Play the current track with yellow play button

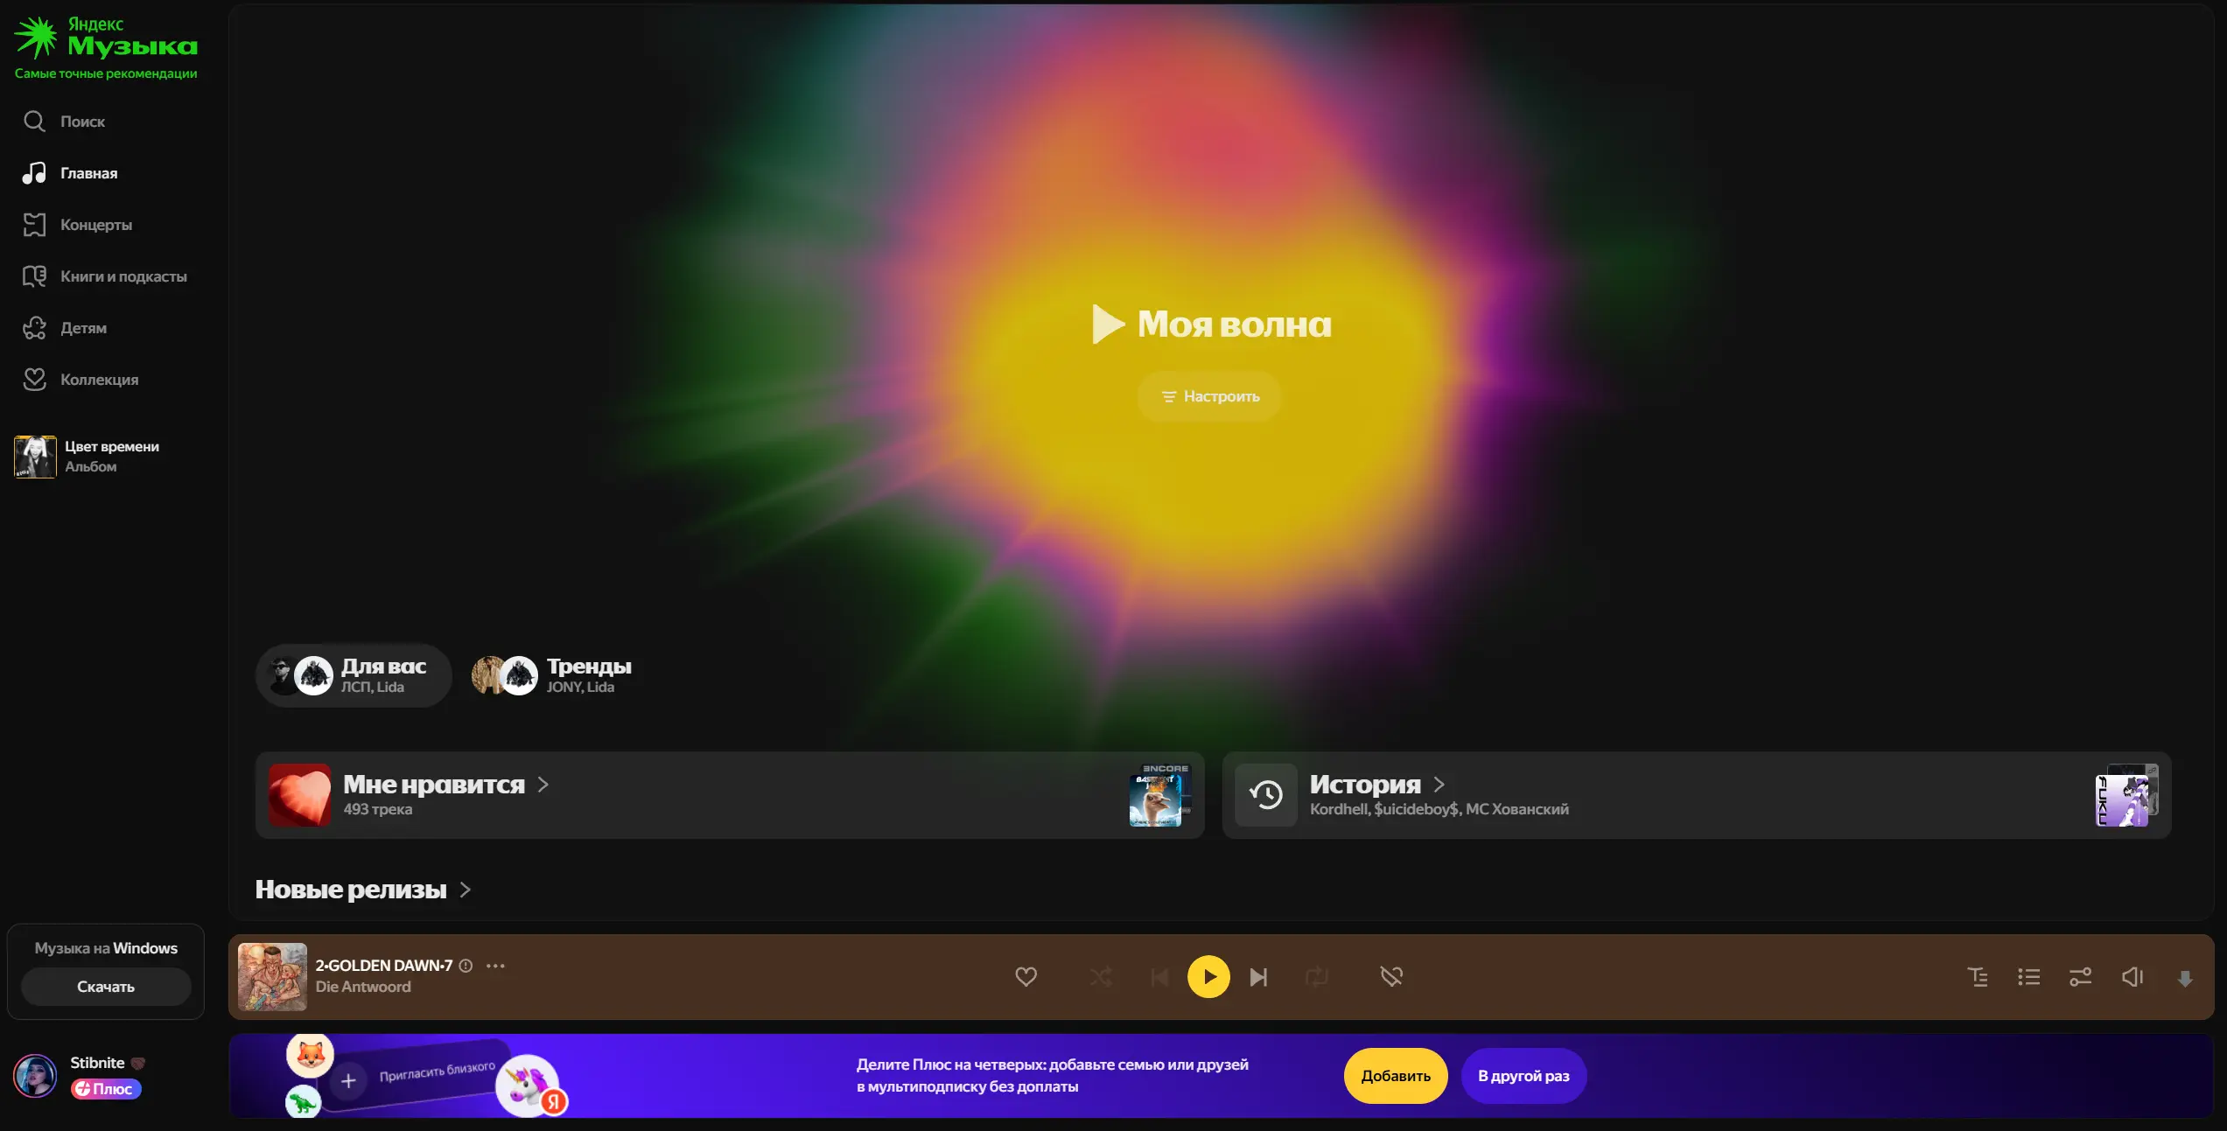coord(1208,977)
